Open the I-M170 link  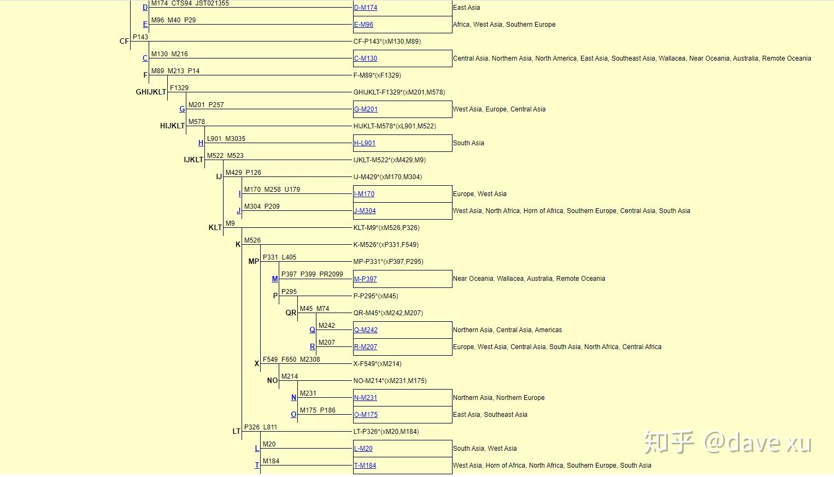tap(364, 194)
